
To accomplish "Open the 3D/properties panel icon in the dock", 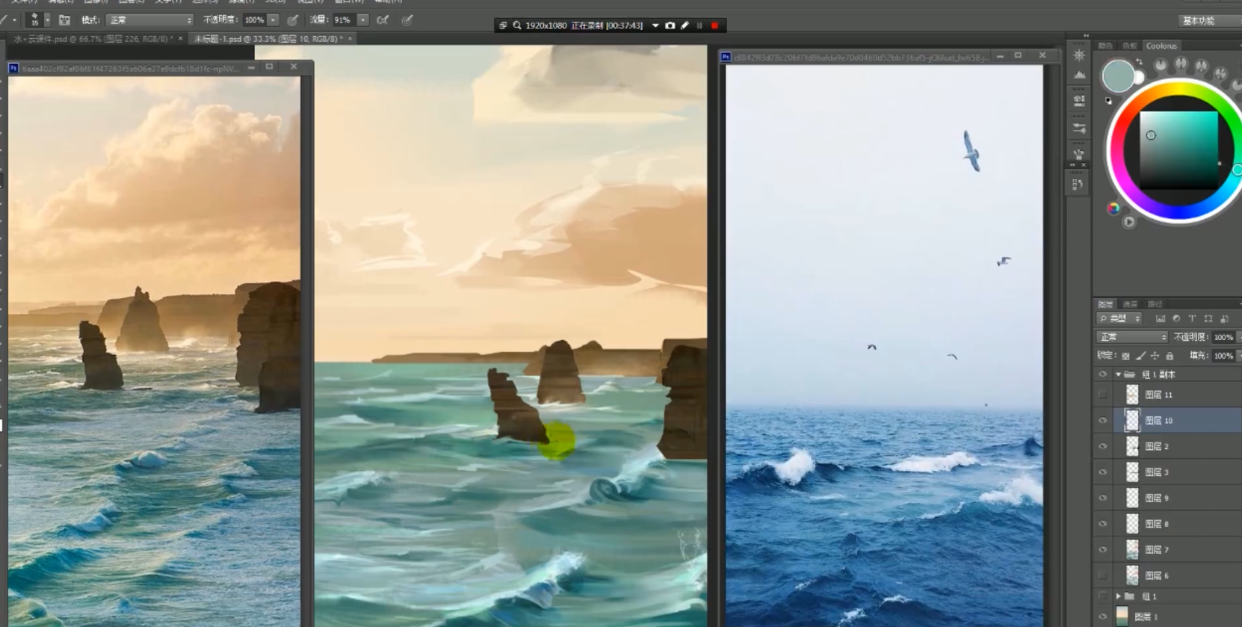I will click(1079, 102).
